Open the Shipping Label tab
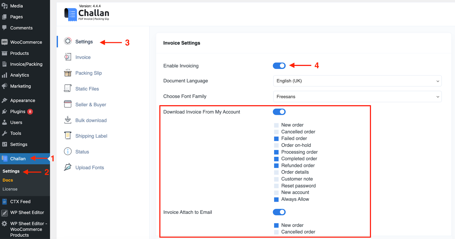The image size is (455, 239). (x=91, y=136)
